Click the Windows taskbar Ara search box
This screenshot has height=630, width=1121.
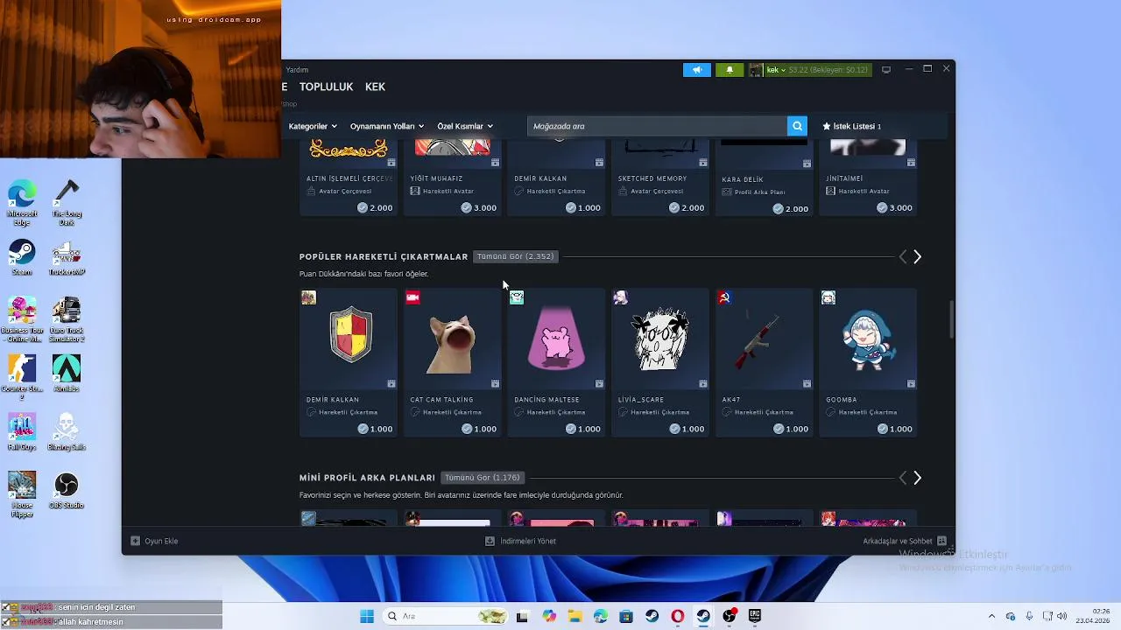click(444, 616)
